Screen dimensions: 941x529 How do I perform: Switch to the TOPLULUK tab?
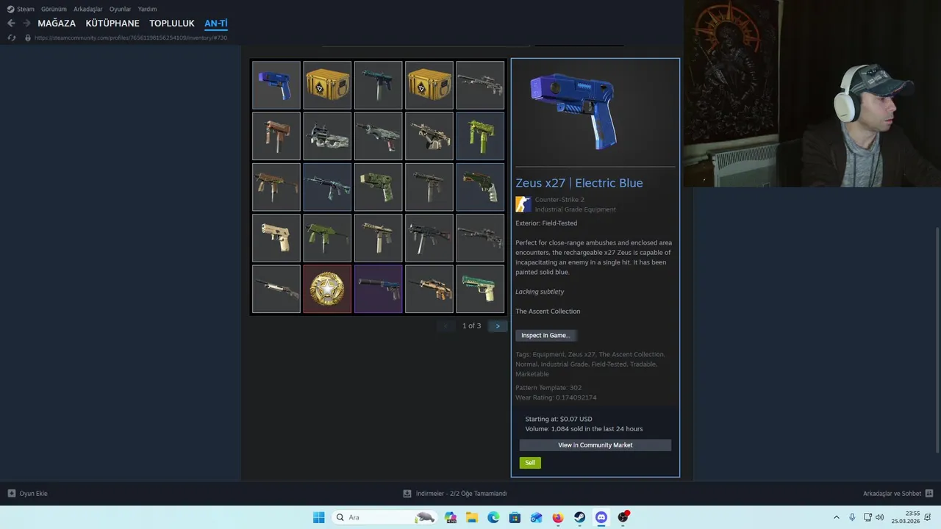pos(171,24)
